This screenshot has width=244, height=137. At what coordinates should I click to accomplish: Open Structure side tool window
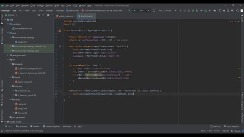coord(2,85)
